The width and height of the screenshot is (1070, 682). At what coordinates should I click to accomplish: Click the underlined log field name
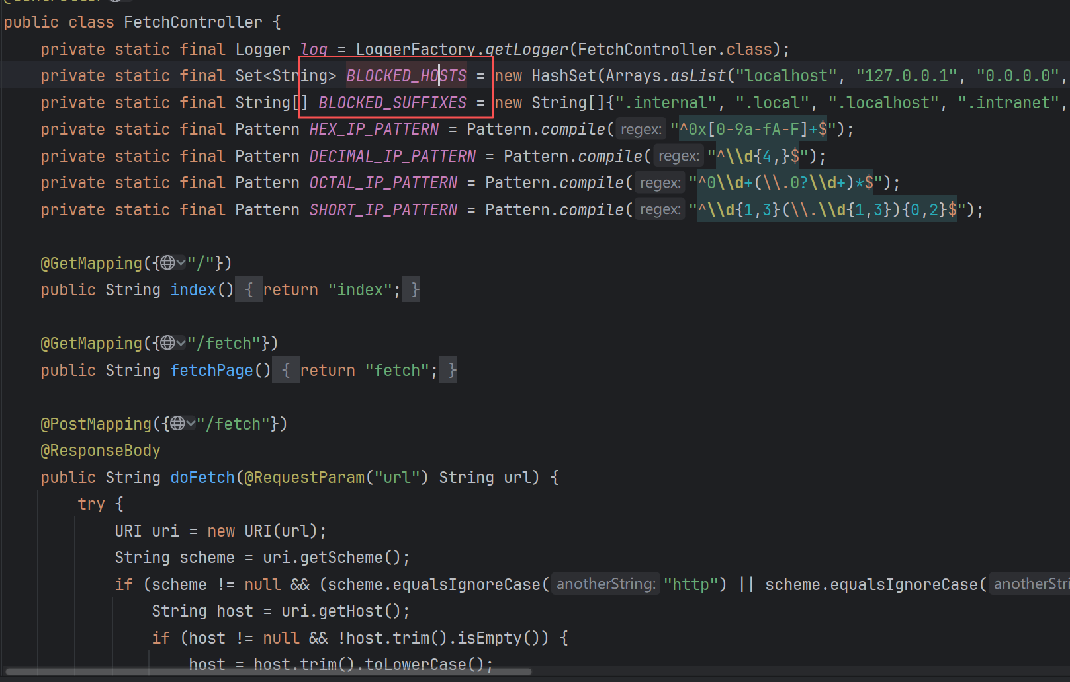click(x=314, y=50)
